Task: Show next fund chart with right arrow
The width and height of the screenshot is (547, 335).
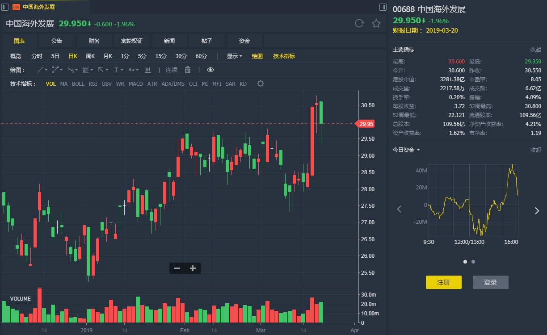Action: [x=537, y=211]
